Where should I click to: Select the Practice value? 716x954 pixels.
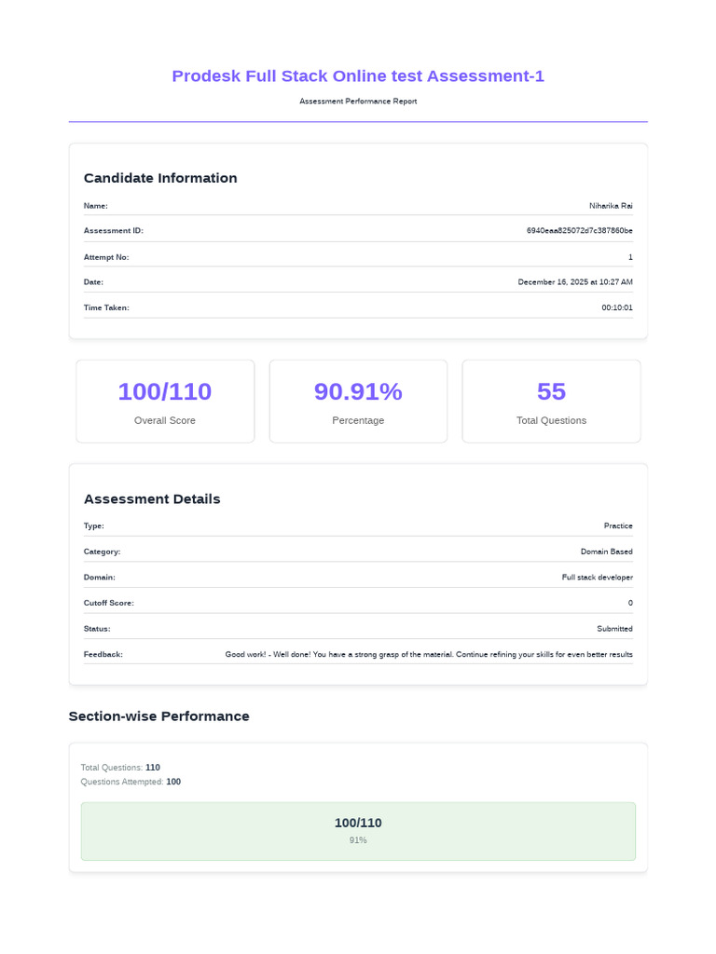(618, 525)
